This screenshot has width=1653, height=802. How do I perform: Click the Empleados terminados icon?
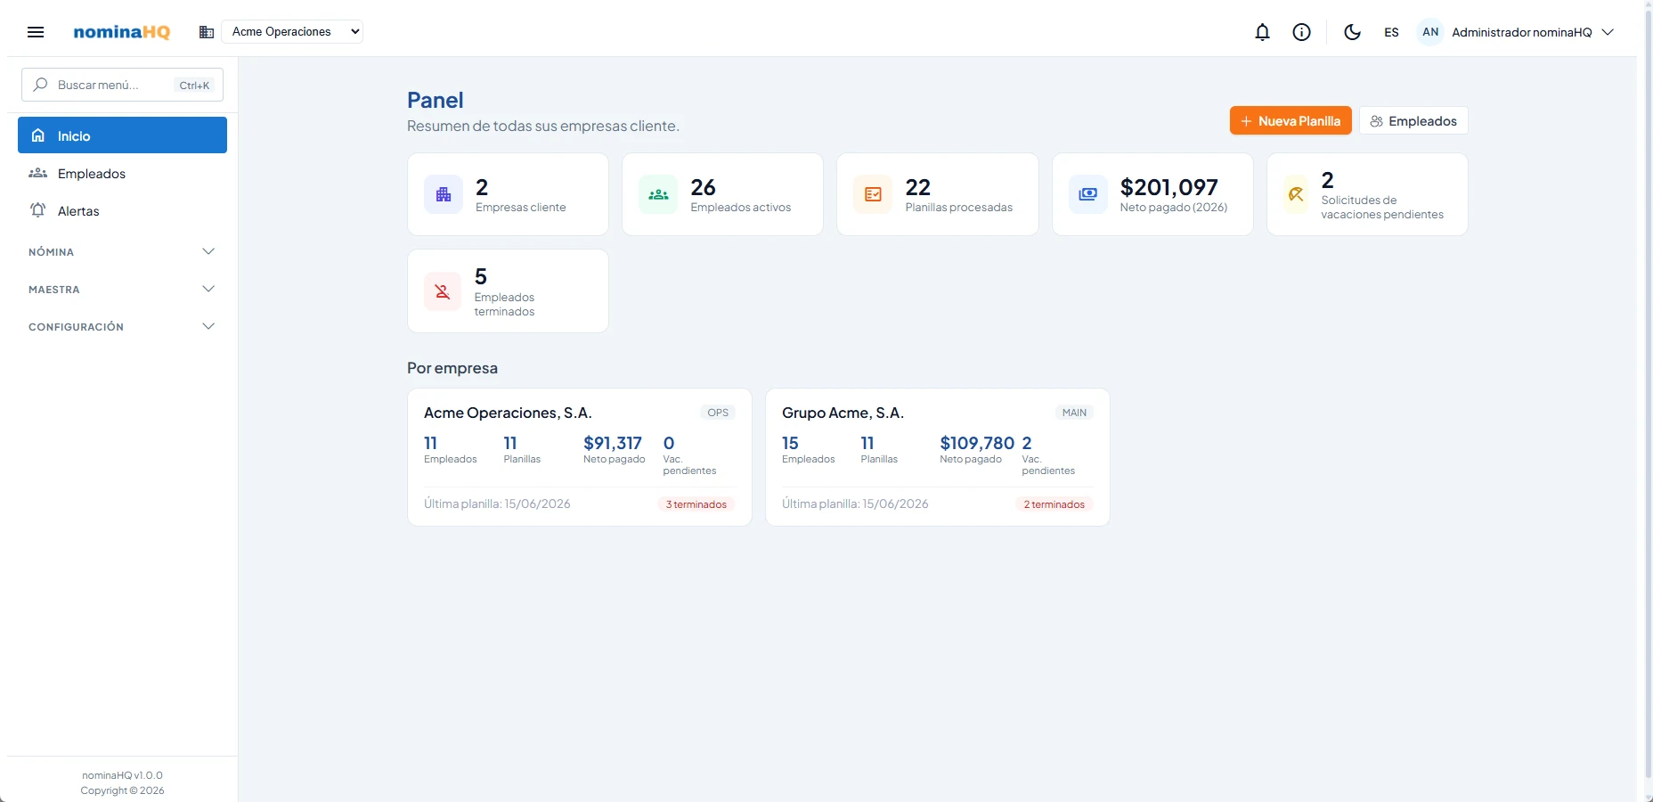[443, 291]
